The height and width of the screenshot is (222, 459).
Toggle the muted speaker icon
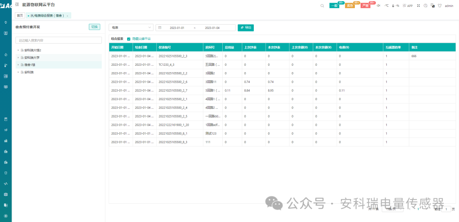378,6
